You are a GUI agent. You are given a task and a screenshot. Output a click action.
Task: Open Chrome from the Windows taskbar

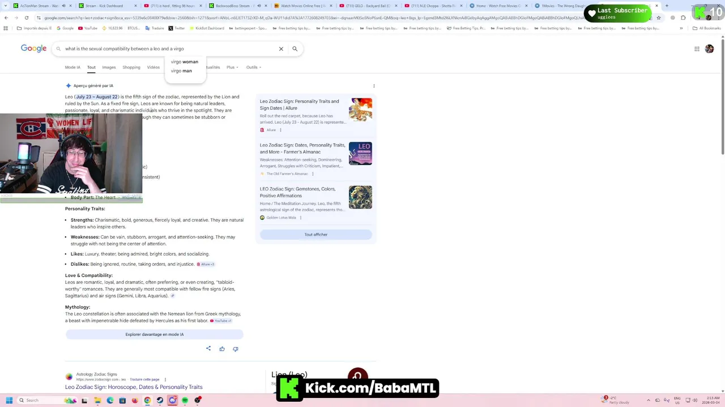coord(147,400)
